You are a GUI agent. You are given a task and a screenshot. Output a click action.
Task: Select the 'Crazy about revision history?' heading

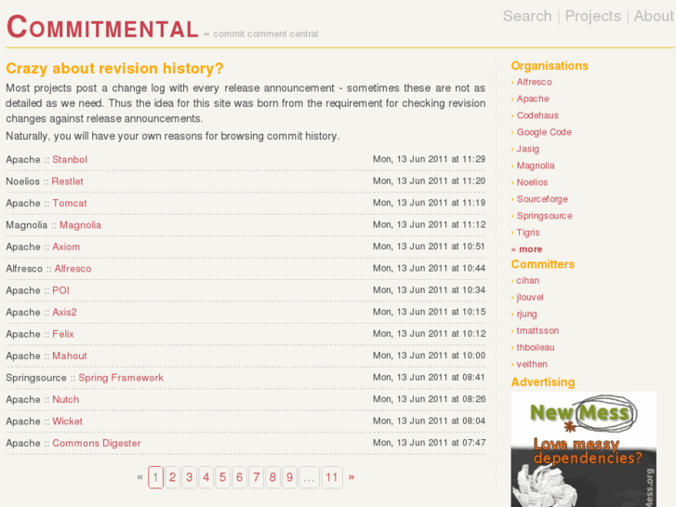pyautogui.click(x=114, y=68)
